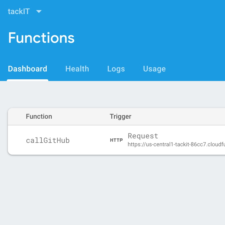Click the Request trigger label

pos(143,136)
